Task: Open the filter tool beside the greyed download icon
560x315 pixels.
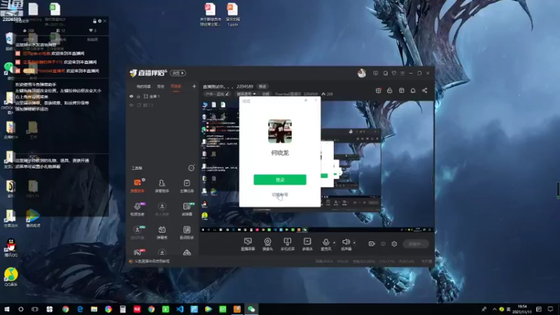Action: tap(186, 209)
